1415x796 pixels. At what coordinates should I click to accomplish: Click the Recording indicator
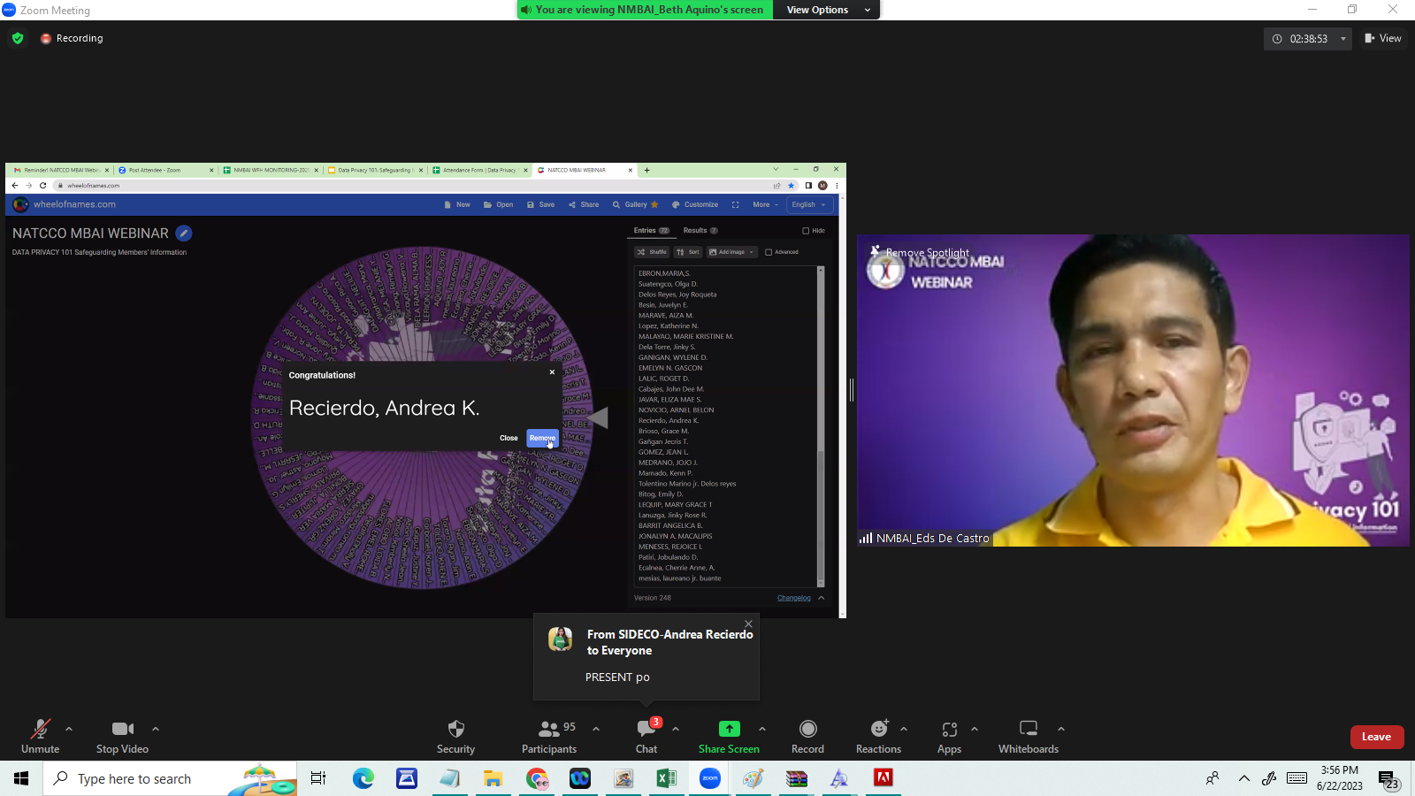[x=72, y=38]
